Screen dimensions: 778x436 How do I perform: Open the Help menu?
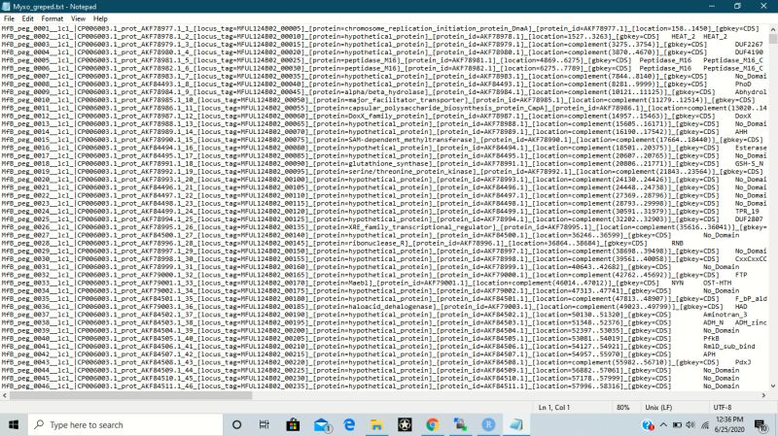coord(100,18)
